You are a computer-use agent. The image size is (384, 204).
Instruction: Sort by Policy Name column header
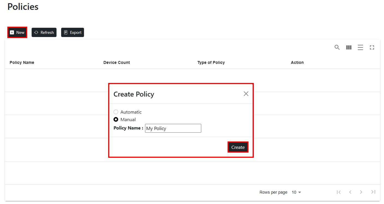(22, 63)
